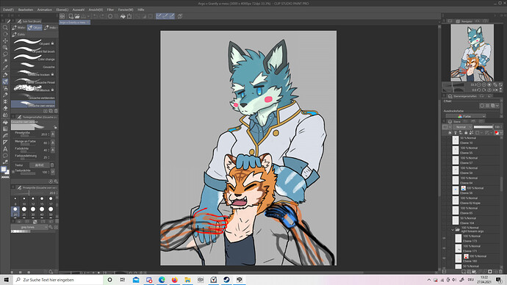Open Microsoft Edge from the taskbar

(x=162, y=280)
